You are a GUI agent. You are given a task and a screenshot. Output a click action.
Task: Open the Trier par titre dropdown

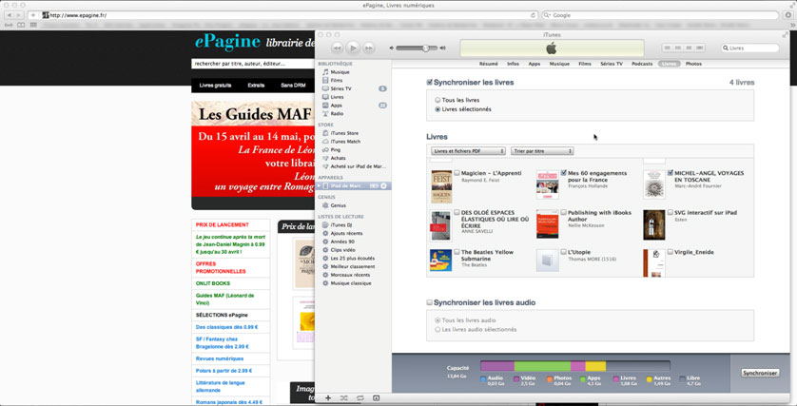coord(542,151)
